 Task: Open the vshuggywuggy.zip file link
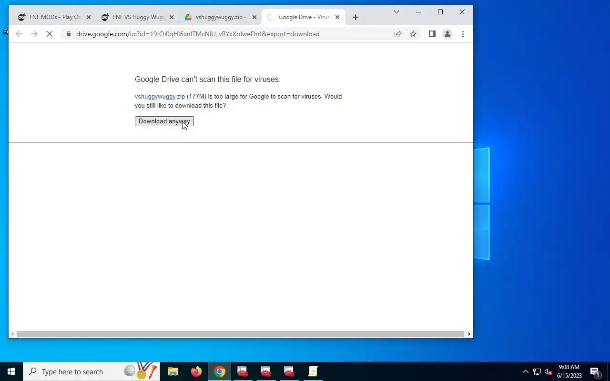[x=160, y=97]
